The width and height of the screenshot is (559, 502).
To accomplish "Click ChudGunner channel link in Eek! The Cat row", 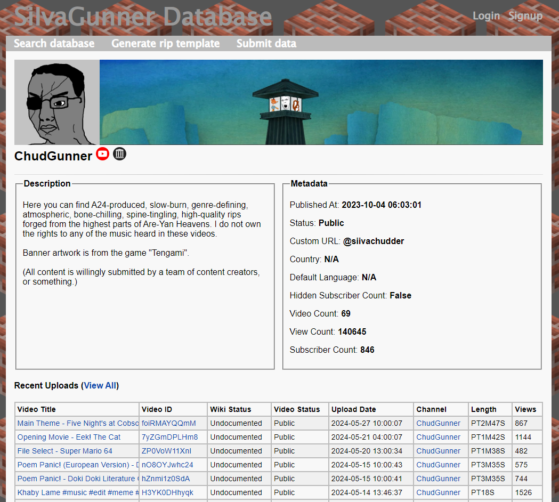I will pos(439,437).
